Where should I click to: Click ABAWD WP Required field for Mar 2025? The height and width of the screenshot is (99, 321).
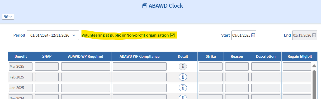(86, 67)
